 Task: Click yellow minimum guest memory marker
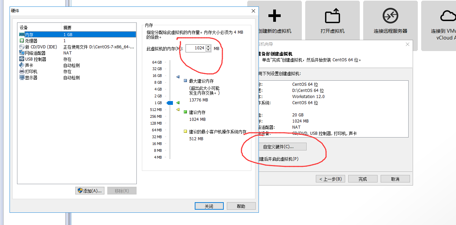[178, 110]
